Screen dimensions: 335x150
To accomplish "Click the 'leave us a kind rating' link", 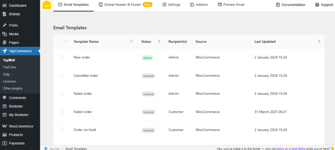I will 291,148.
